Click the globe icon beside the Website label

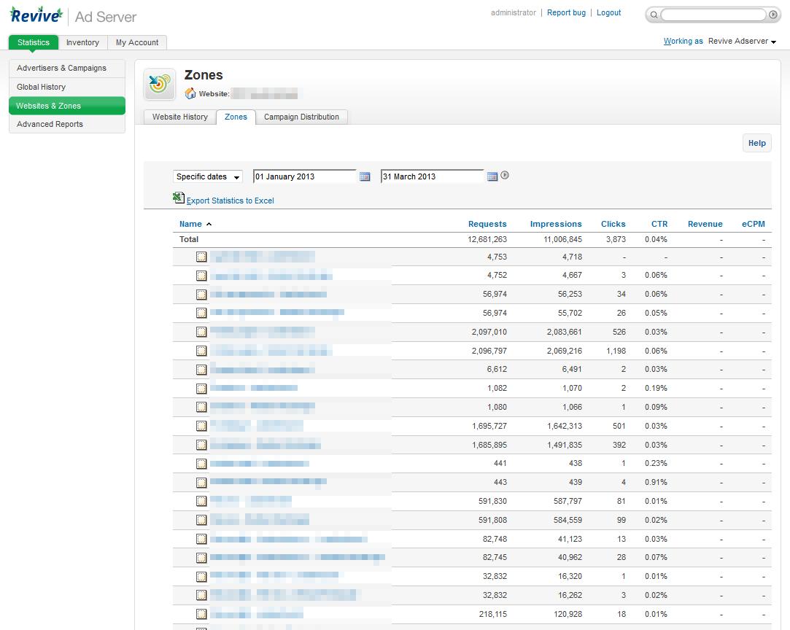click(188, 93)
